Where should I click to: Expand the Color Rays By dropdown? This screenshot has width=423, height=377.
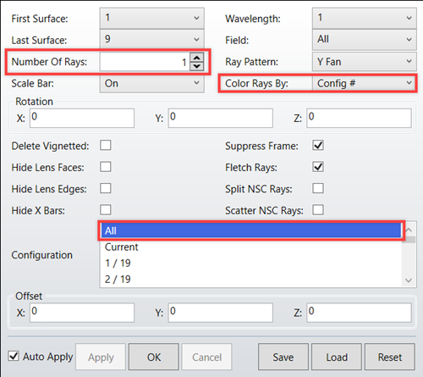pyautogui.click(x=365, y=83)
